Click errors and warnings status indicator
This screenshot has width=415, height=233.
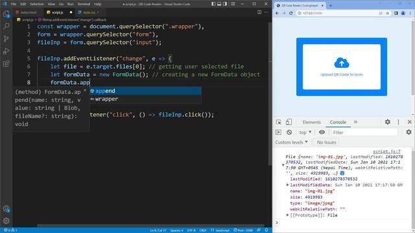(10, 230)
